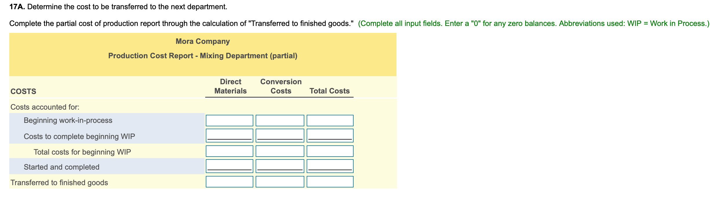Click the Costs accounted for row label
724x199 pixels.
pyautogui.click(x=44, y=107)
